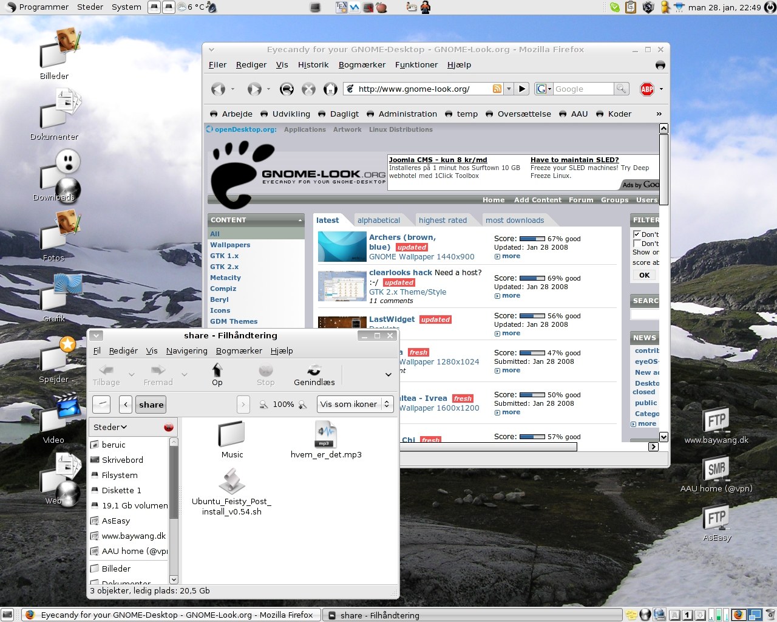Open the Funktioner menu in Firefox
The image size is (777, 622).
(416, 65)
